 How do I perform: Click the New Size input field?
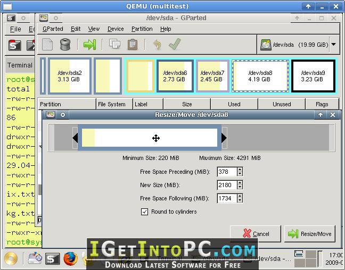click(227, 185)
